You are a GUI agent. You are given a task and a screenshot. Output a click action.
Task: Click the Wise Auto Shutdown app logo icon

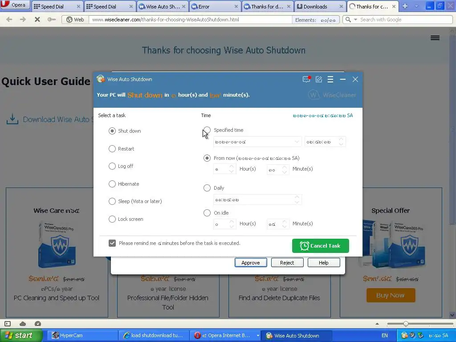coord(101,79)
